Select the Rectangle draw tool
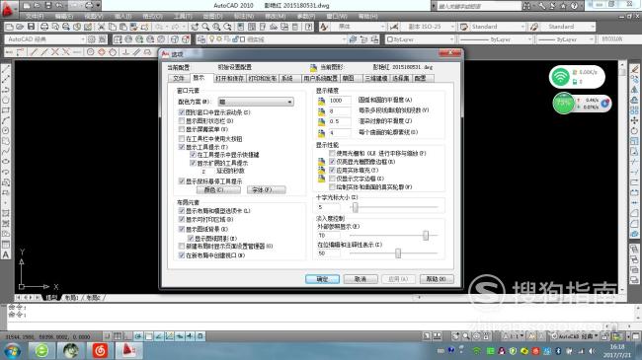Screen dimensions: 642x360 (x=6, y=110)
